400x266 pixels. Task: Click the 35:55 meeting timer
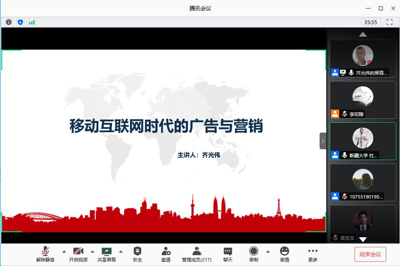pyautogui.click(x=370, y=22)
